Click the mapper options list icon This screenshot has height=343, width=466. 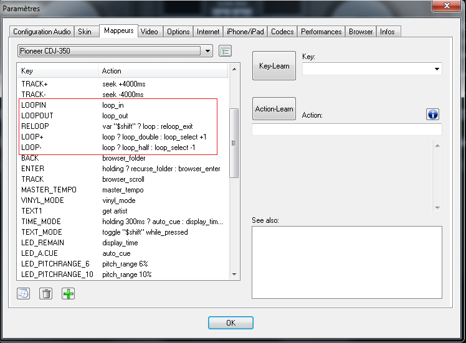226,50
